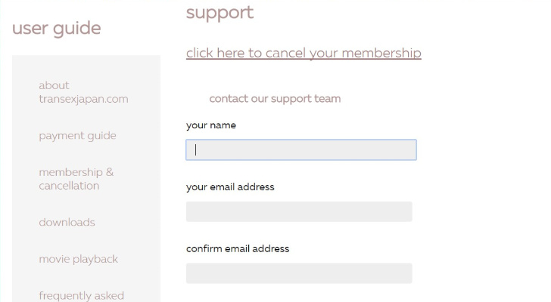
Task: Click the 'your name' field label
Action: [210, 125]
